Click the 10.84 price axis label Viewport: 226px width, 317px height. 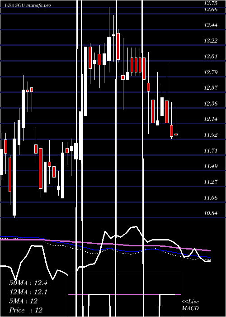click(x=211, y=213)
